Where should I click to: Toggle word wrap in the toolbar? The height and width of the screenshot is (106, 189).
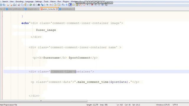coord(63,5)
